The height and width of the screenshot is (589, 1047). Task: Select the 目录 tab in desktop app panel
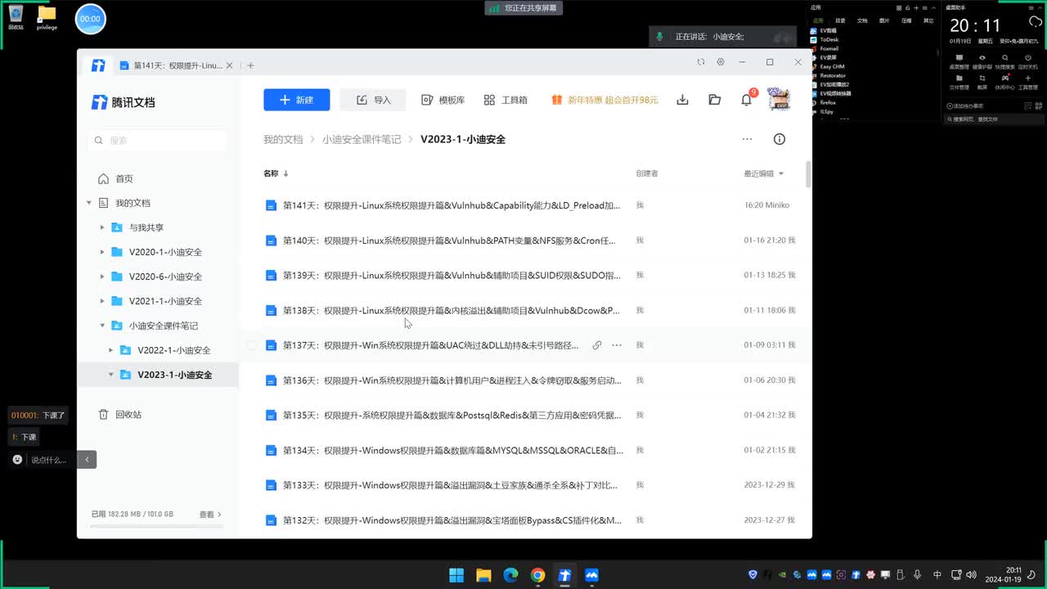[840, 20]
